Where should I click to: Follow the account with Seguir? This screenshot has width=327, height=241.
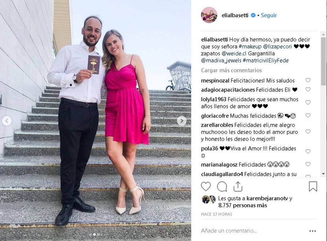269,15
